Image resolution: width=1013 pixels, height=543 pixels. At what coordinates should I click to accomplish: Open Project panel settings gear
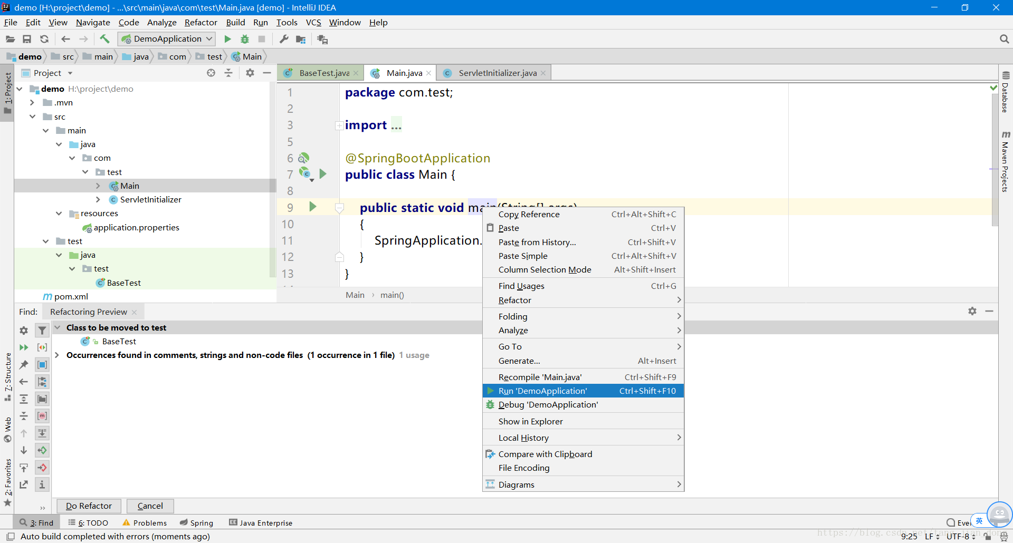pyautogui.click(x=250, y=73)
